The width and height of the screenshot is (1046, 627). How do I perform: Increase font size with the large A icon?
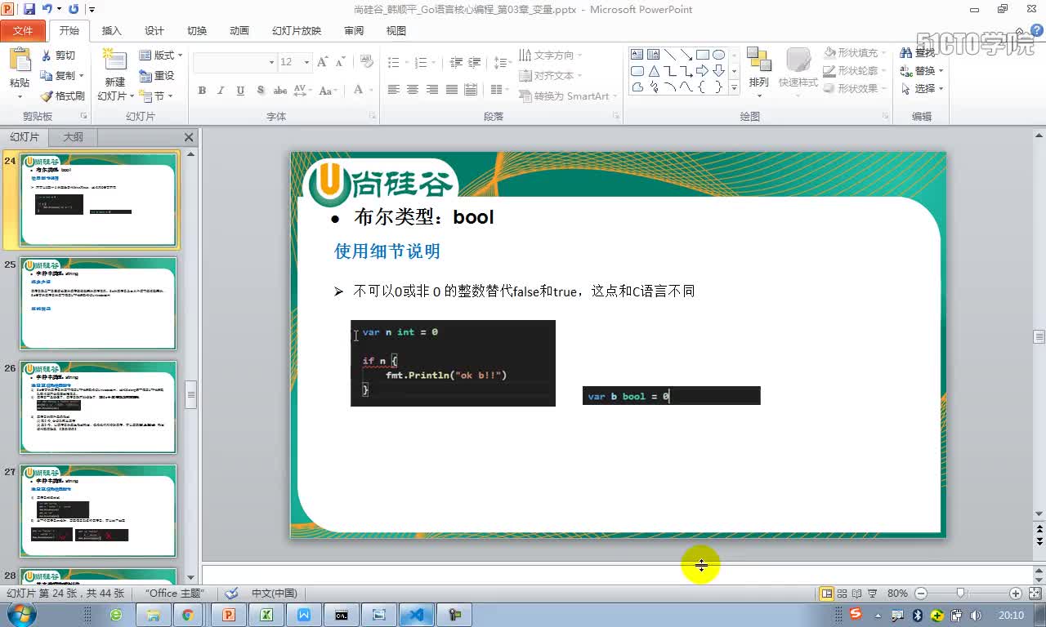pos(322,62)
